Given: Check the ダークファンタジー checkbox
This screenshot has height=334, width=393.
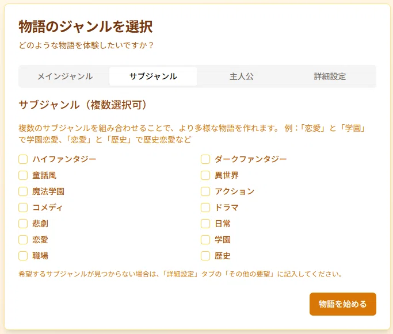Looking at the screenshot, I should (205, 159).
